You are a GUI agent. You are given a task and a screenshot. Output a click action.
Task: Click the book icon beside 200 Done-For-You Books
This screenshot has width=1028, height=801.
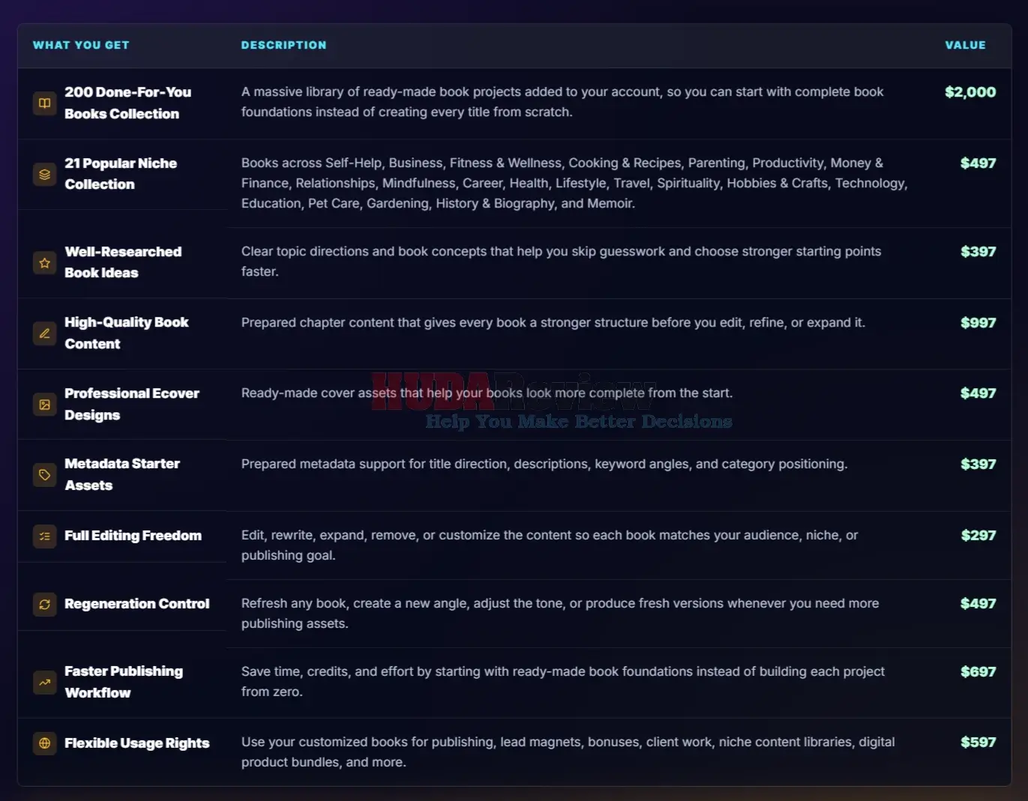click(x=45, y=103)
